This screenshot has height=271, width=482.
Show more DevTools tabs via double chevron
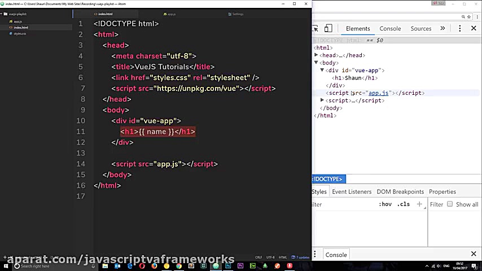[x=442, y=28]
